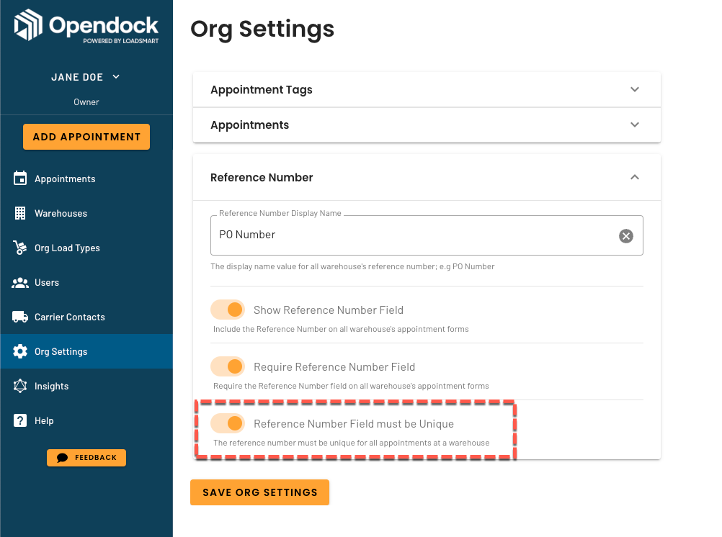
Task: Toggle Show Reference Number Field switch
Action: tap(228, 310)
